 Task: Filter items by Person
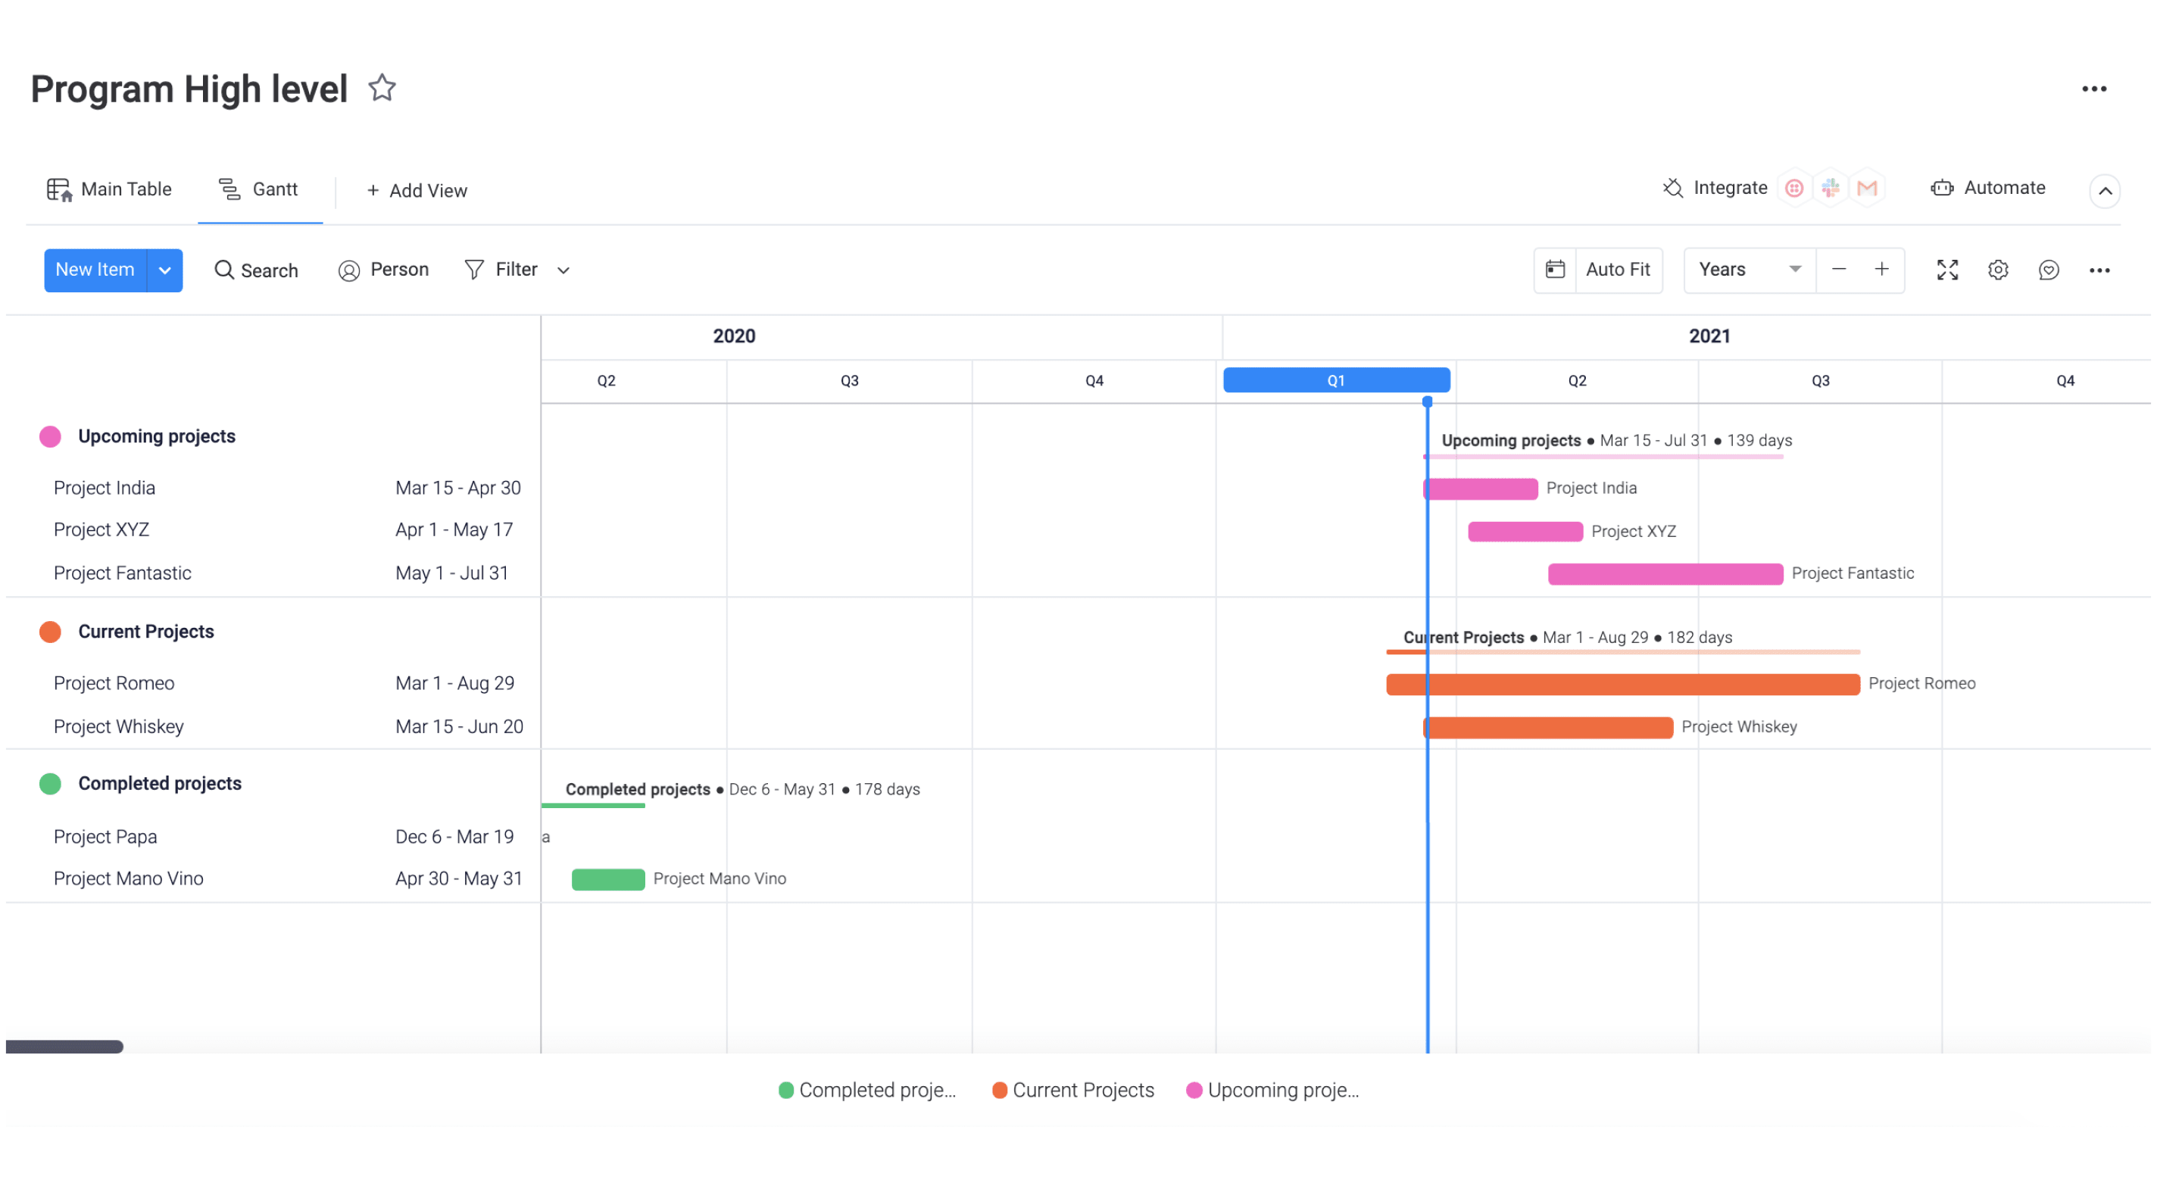tap(382, 270)
